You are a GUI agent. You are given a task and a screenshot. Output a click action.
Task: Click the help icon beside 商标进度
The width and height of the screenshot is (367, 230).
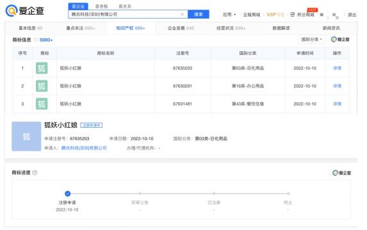pyautogui.click(x=35, y=172)
